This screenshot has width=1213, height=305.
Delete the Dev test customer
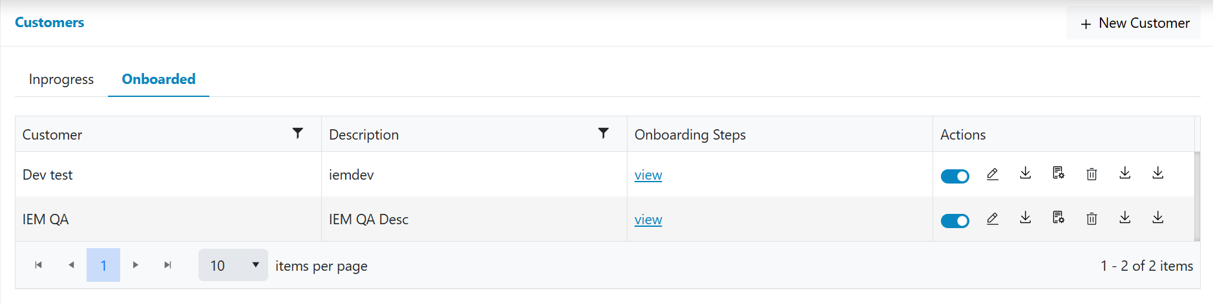pos(1092,174)
